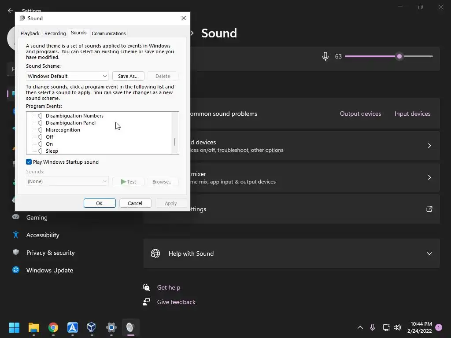This screenshot has width=451, height=338.
Task: Open Gaming in Settings sidebar
Action: pos(37,217)
